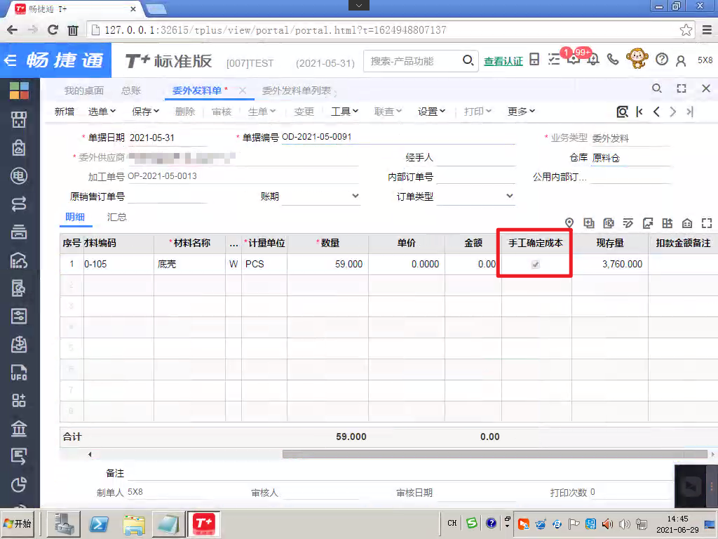Viewport: 718px width, 539px height.
Task: Open the colorful grid home icon in sidebar
Action: pos(19,91)
